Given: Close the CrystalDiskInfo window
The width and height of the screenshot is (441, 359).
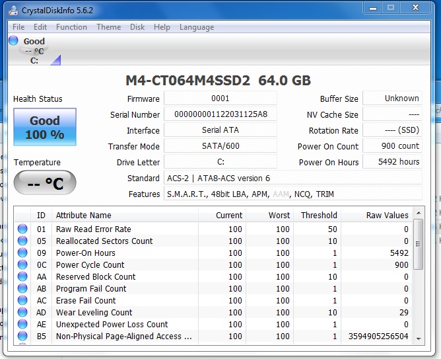Looking at the screenshot, I should tap(415, 7).
